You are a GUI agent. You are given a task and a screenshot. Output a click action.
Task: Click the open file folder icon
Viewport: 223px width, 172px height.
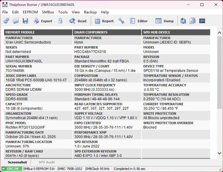16,21
